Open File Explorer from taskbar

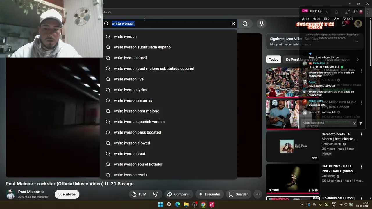click(186, 204)
